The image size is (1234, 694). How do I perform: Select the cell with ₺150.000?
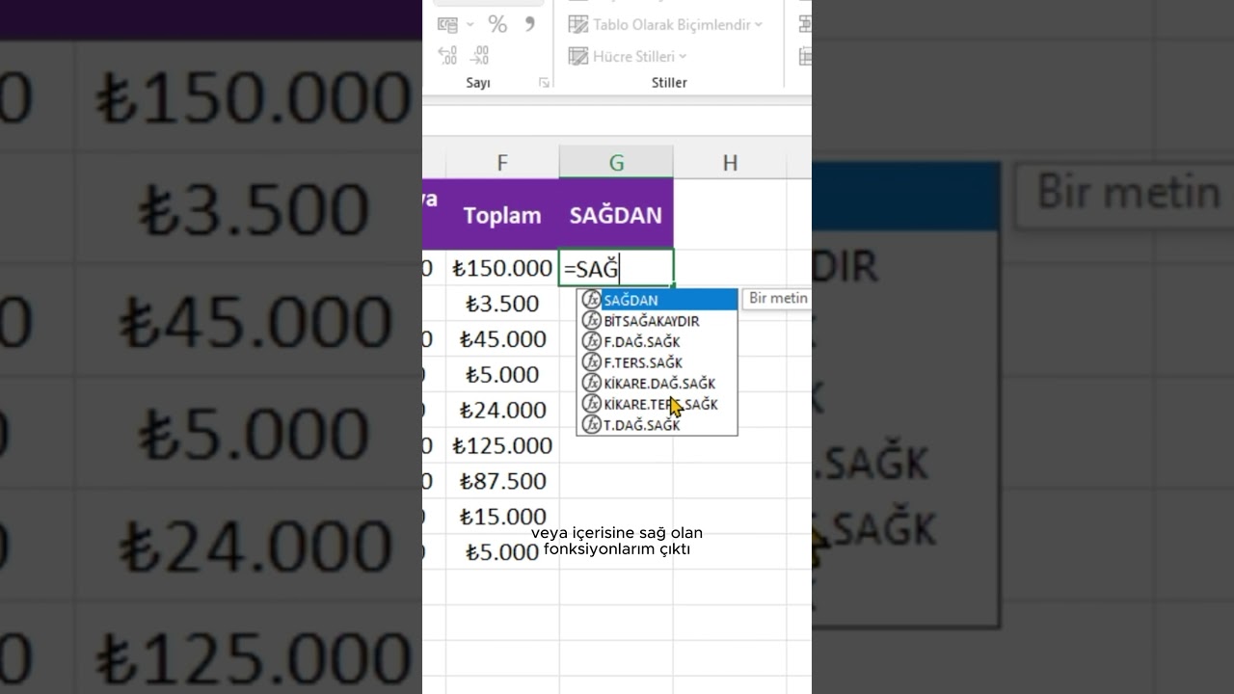pyautogui.click(x=502, y=268)
